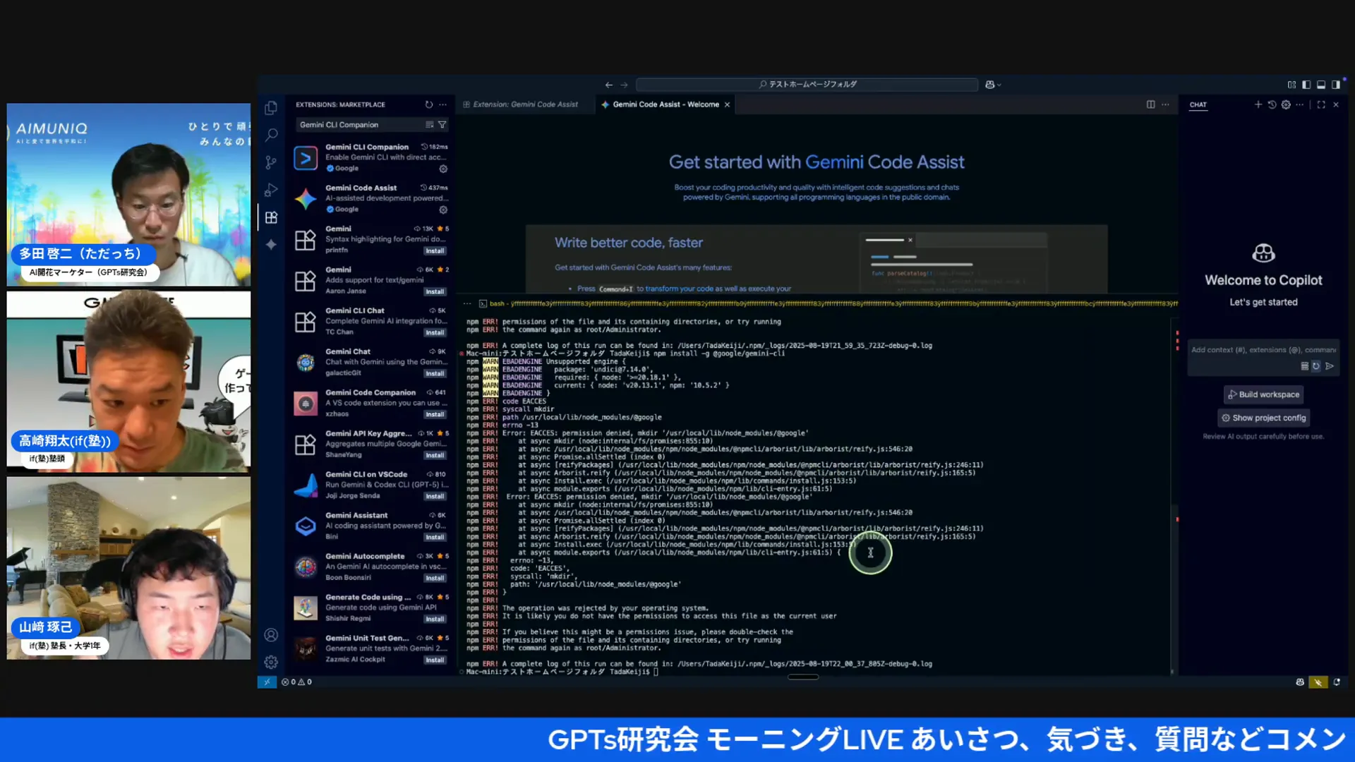
Task: Select the CHAT panel tab
Action: 1198,104
